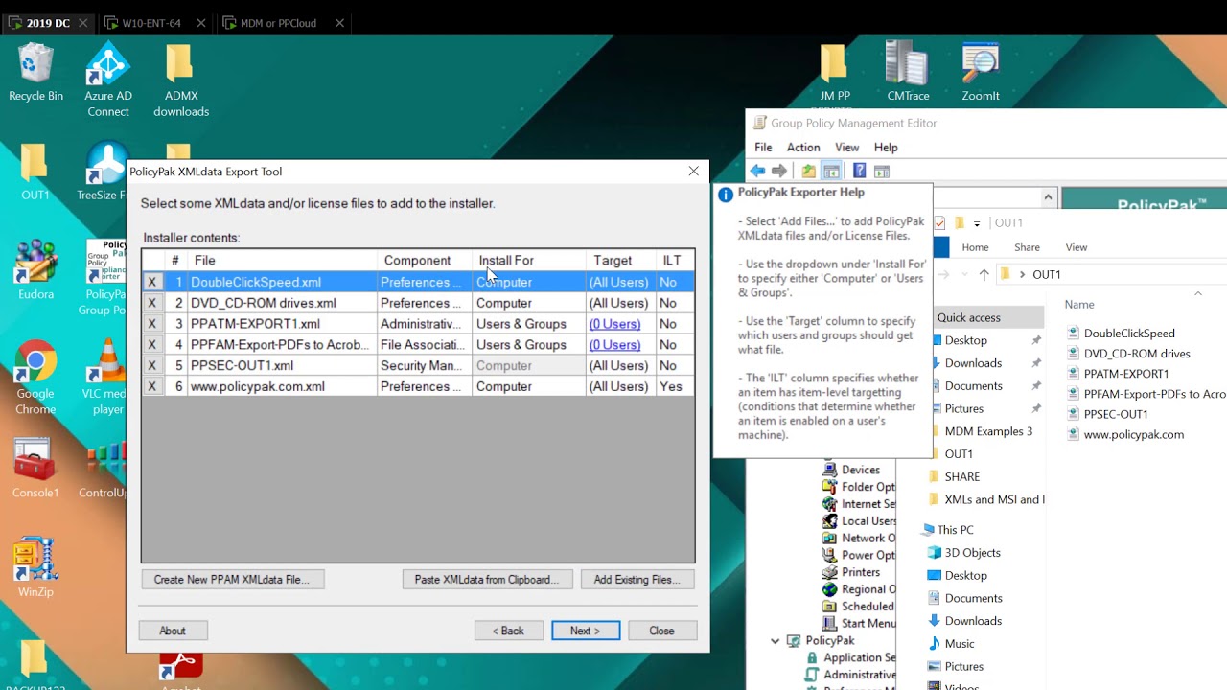Remove PPFAM-Export-PDFs row using its X button

(x=151, y=345)
